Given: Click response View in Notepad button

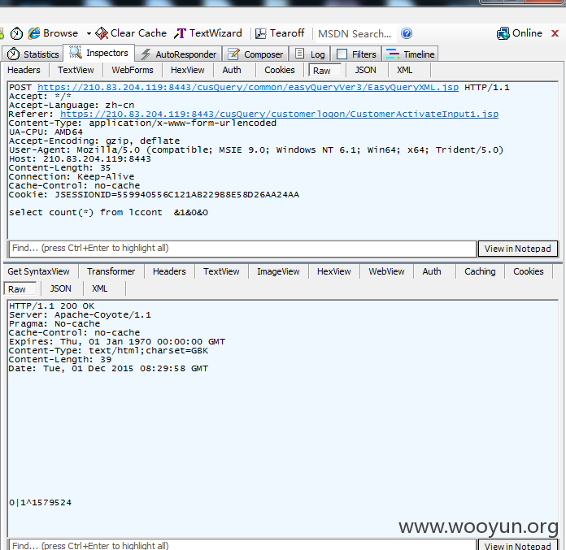Looking at the screenshot, I should pyautogui.click(x=518, y=545).
